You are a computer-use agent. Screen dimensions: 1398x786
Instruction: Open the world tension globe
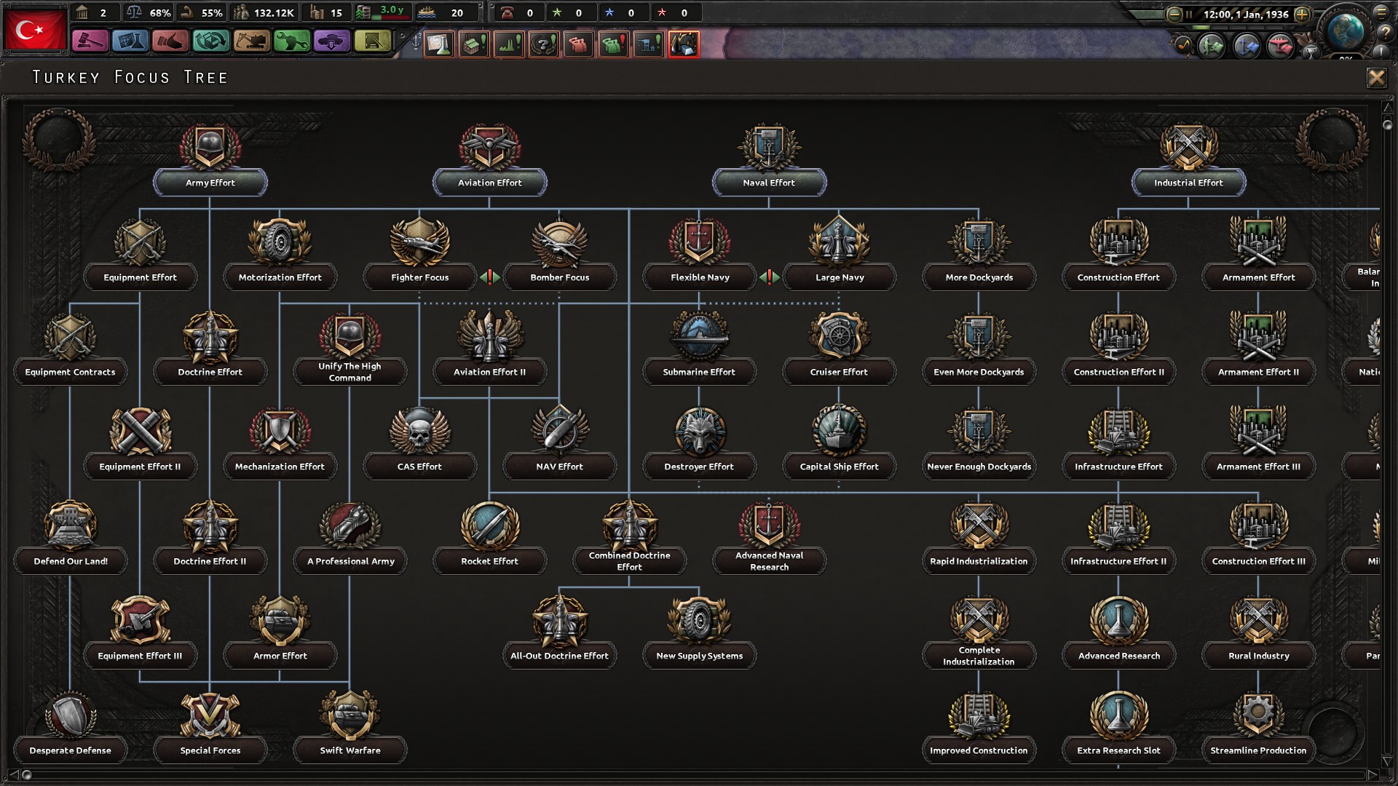coord(1345,30)
